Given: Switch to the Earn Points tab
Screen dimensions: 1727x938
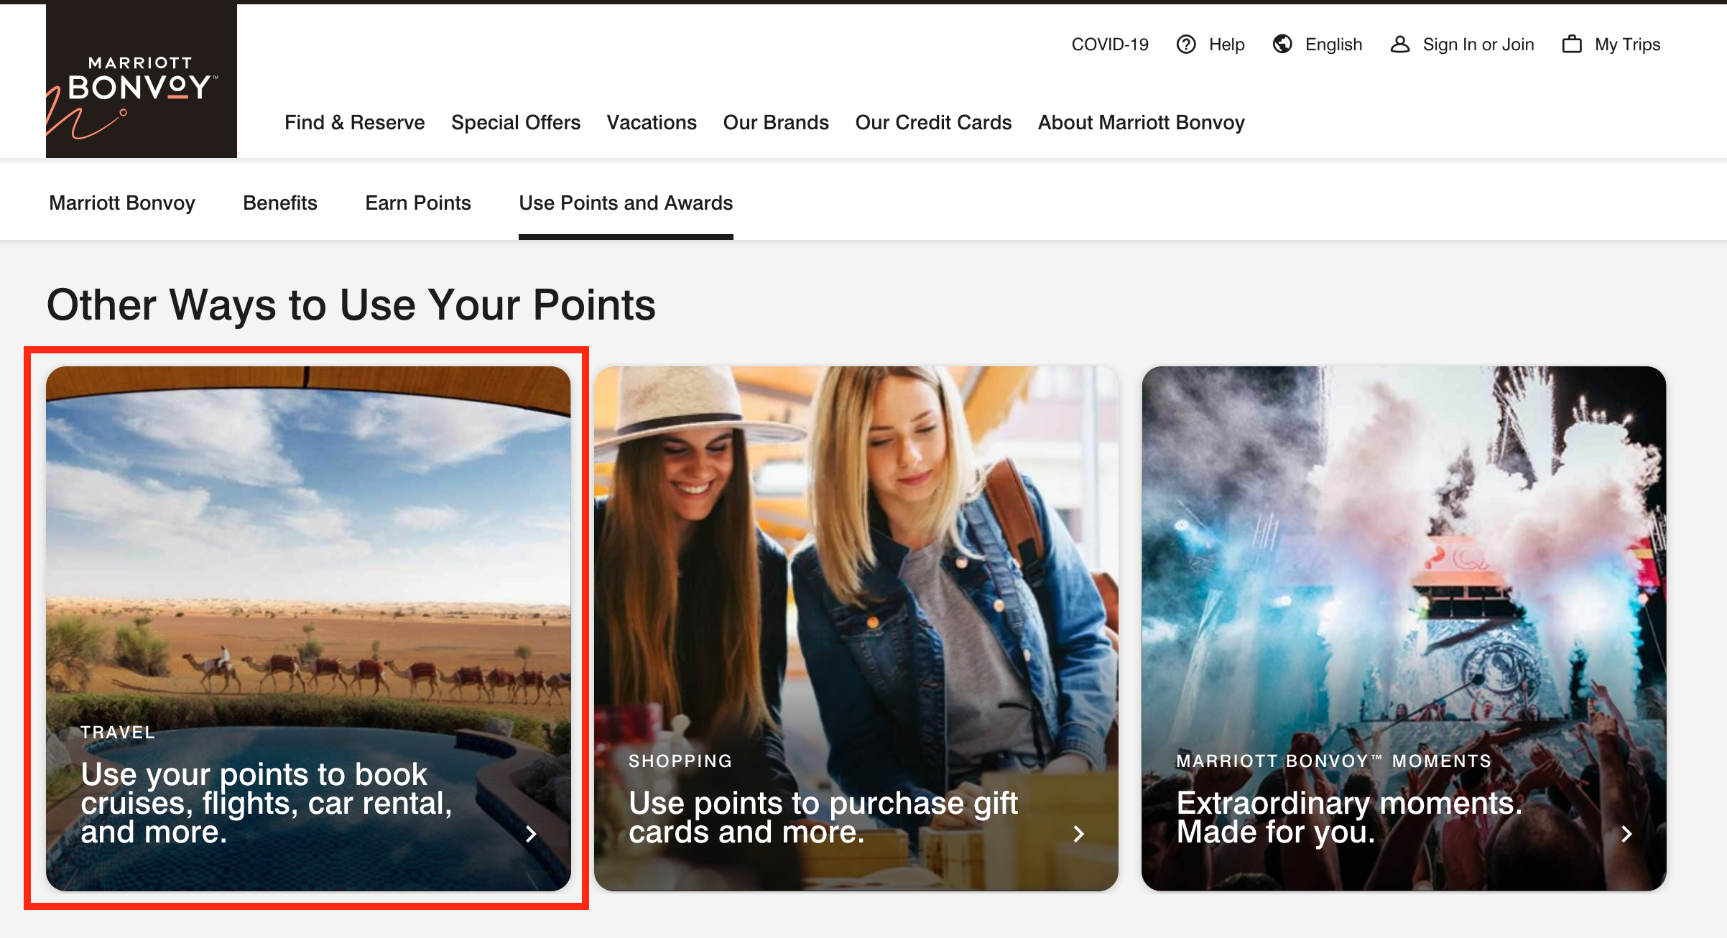Looking at the screenshot, I should (x=418, y=203).
